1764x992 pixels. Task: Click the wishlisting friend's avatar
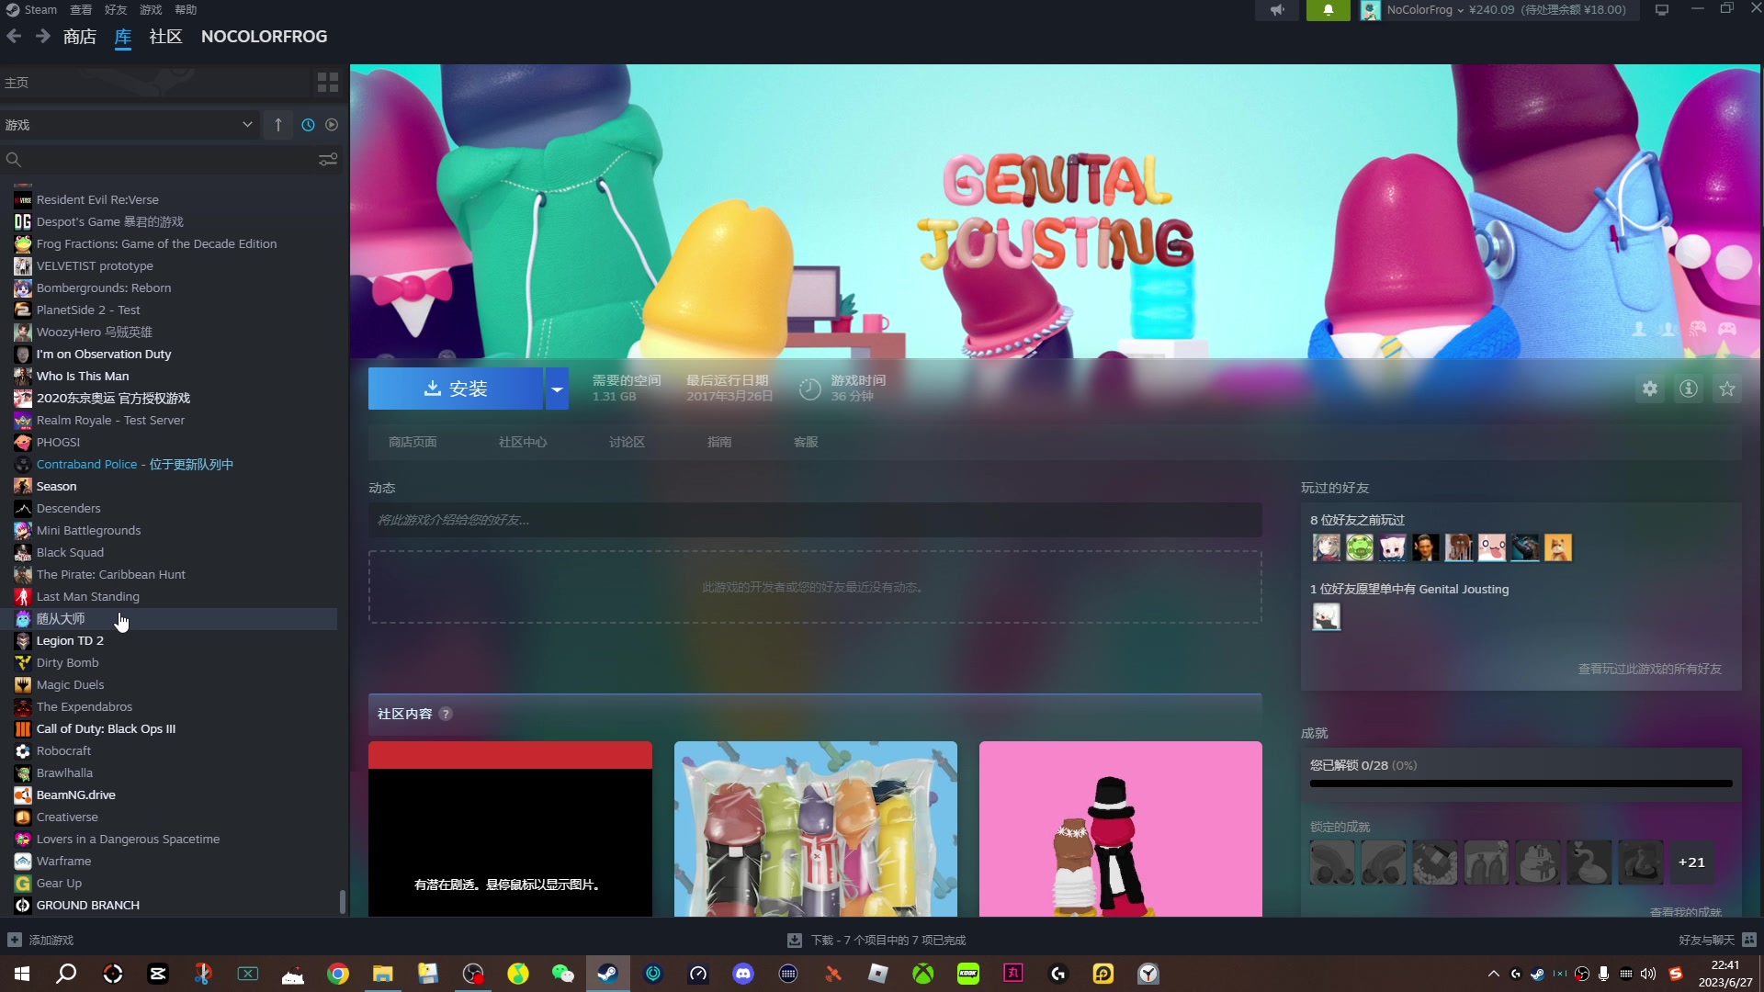point(1326,617)
